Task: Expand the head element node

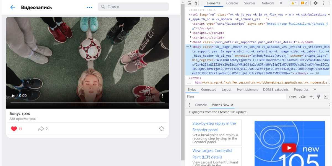Action: pos(191,42)
